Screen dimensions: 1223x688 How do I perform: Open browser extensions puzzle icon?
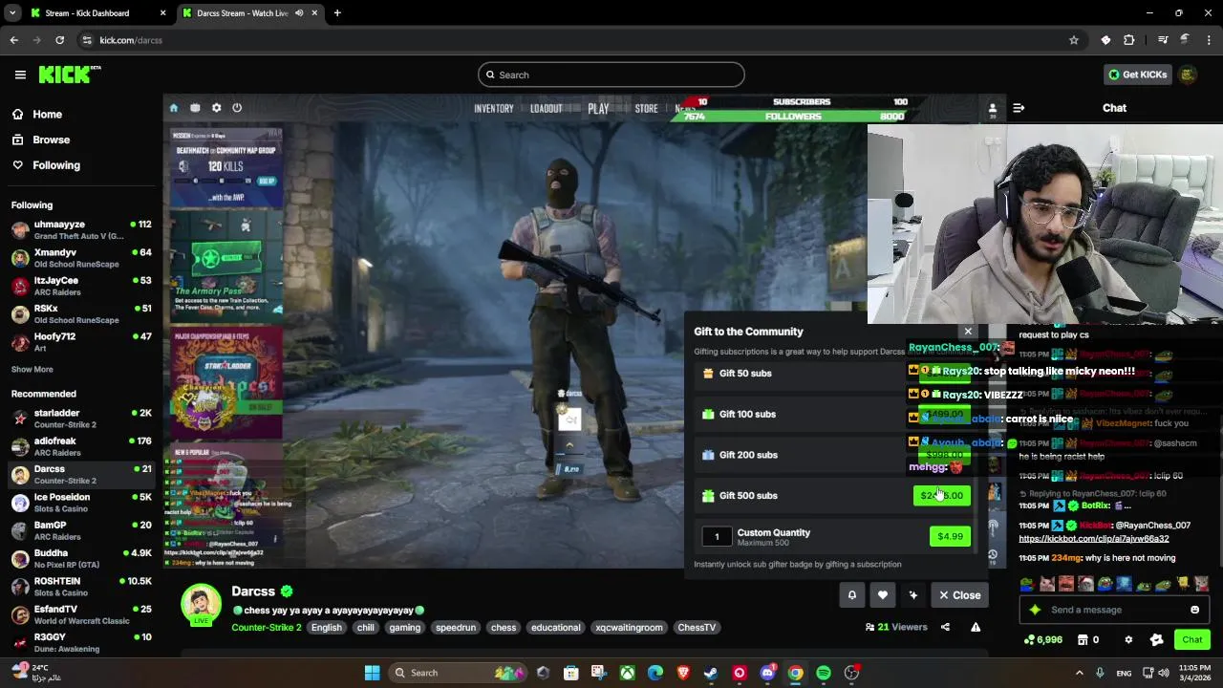[1129, 40]
